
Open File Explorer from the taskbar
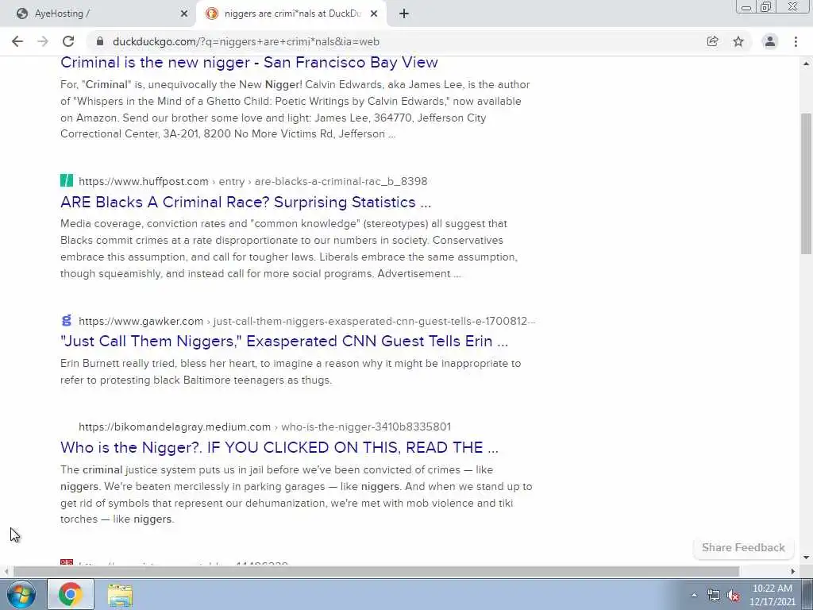[120, 594]
